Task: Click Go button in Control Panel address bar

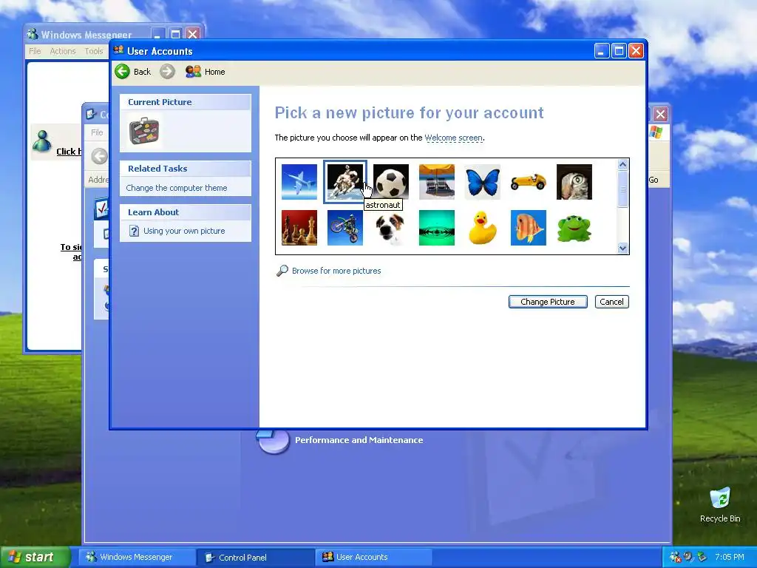Action: 654,180
